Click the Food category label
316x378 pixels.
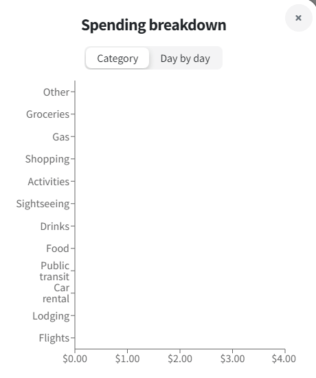coord(58,249)
